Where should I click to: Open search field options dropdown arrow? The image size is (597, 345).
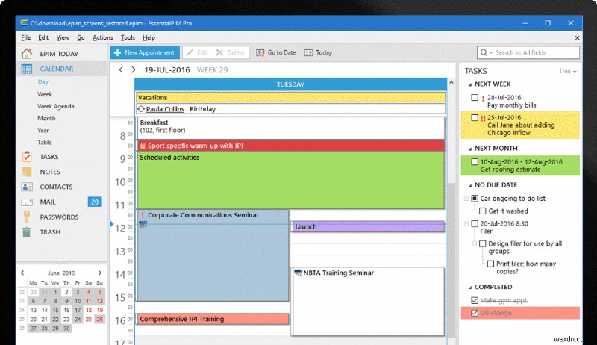coord(491,52)
